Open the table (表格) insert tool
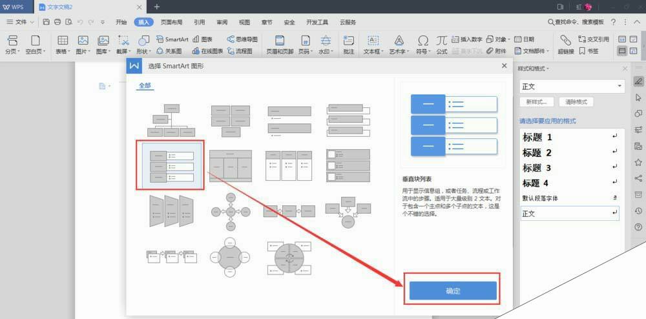 point(63,45)
